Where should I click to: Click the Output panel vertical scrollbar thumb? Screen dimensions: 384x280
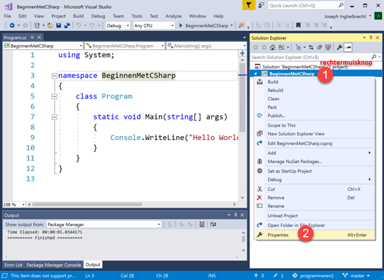click(x=243, y=238)
